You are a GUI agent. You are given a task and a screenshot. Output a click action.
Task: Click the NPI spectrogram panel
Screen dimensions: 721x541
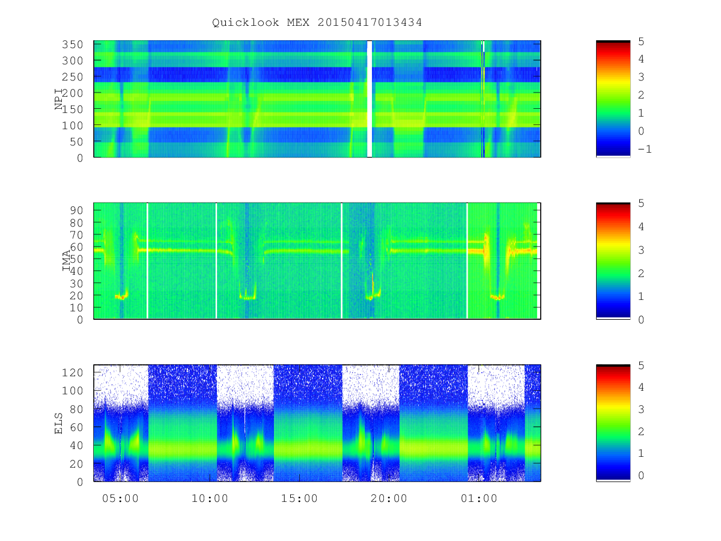coord(317,99)
